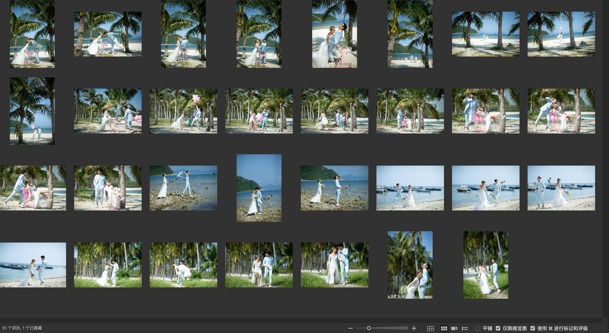Enable the 平铺 checkbox
Viewport: 609px width, 333px height.
(x=478, y=328)
